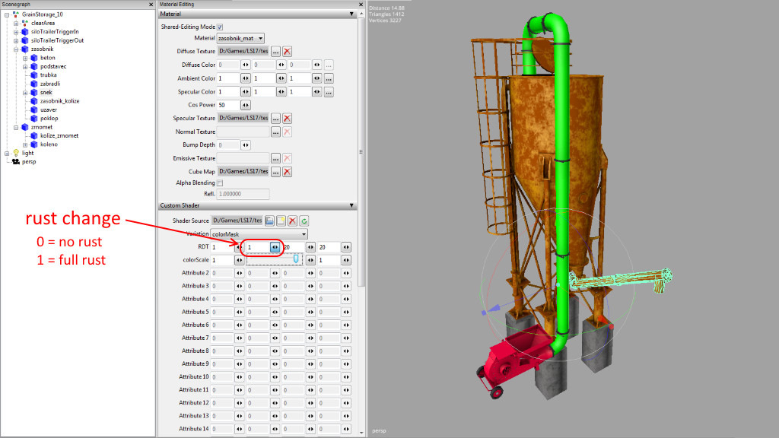
Task: Enable the Alpha Blending checkbox
Action: tap(221, 183)
